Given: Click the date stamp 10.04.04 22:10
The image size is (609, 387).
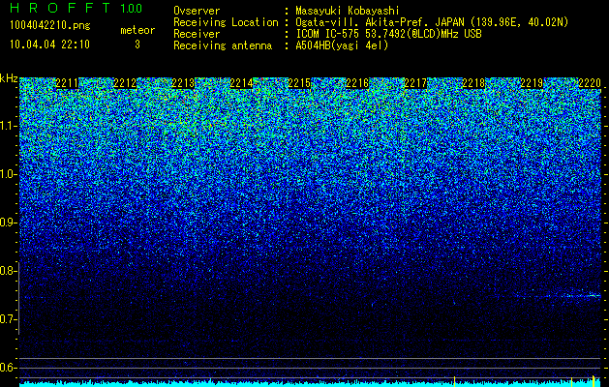Looking at the screenshot, I should [x=49, y=45].
